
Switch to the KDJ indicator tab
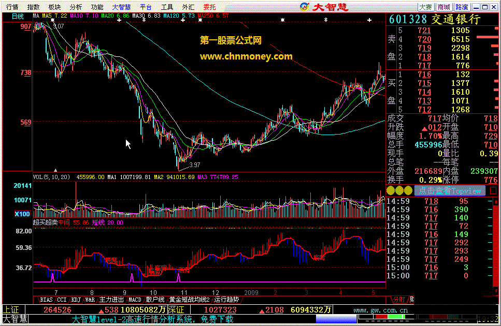click(76, 300)
